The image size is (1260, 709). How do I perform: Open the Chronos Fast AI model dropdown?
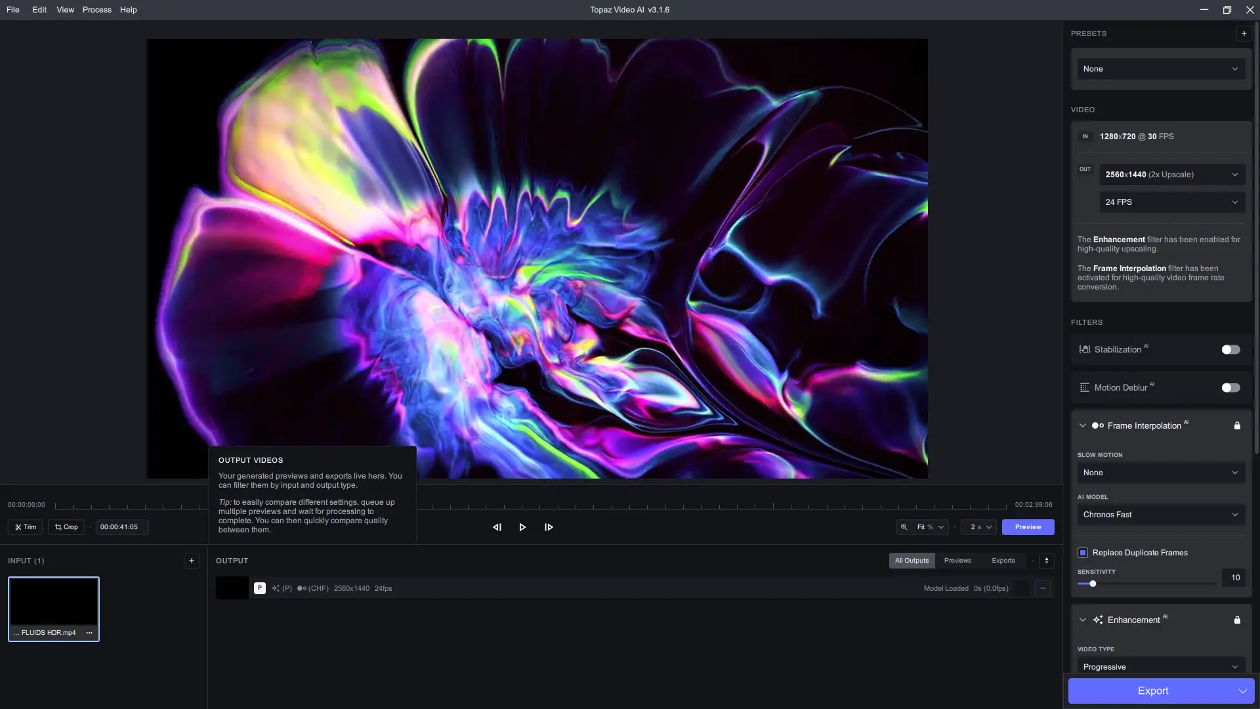[1160, 515]
